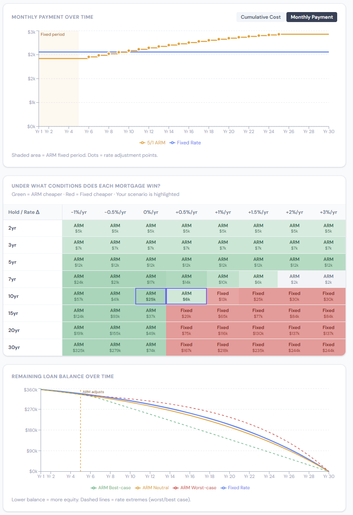The width and height of the screenshot is (353, 515).
Task: Select the Monthly Payment toggle button
Action: pos(311,17)
